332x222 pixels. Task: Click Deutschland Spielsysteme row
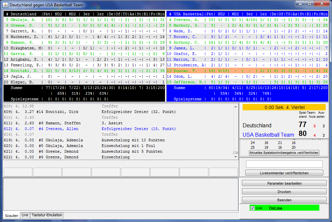[84, 99]
